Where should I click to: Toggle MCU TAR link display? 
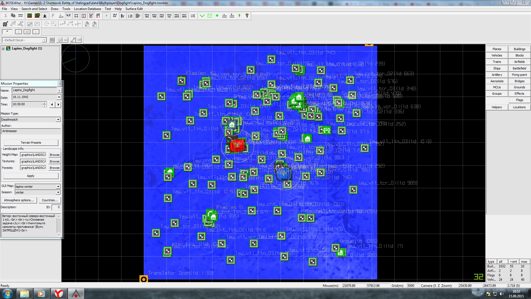click(154, 16)
